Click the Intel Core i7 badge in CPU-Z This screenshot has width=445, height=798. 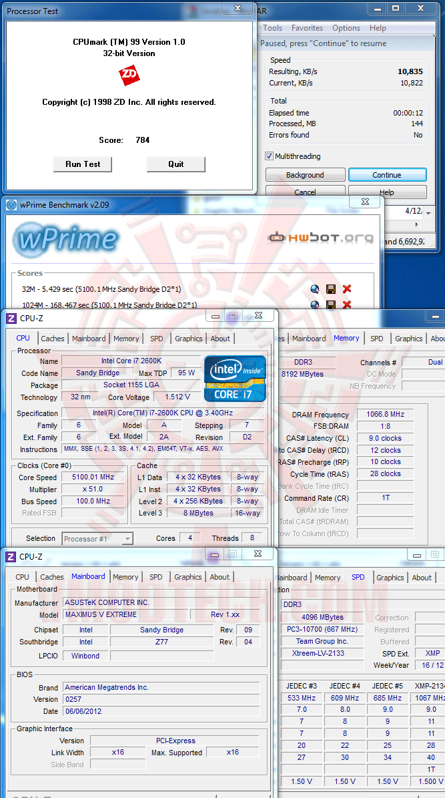[x=235, y=378]
